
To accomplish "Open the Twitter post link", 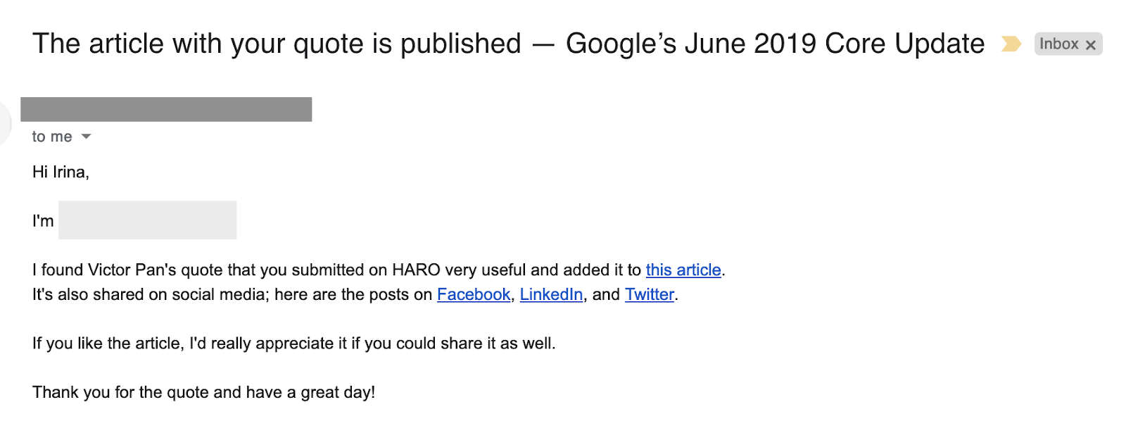I will coord(649,295).
